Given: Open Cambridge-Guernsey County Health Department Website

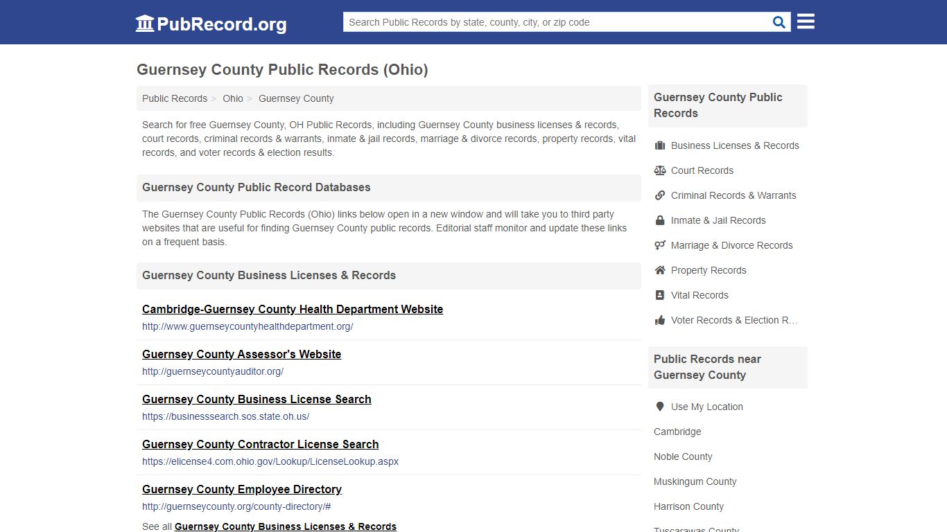Looking at the screenshot, I should (293, 309).
